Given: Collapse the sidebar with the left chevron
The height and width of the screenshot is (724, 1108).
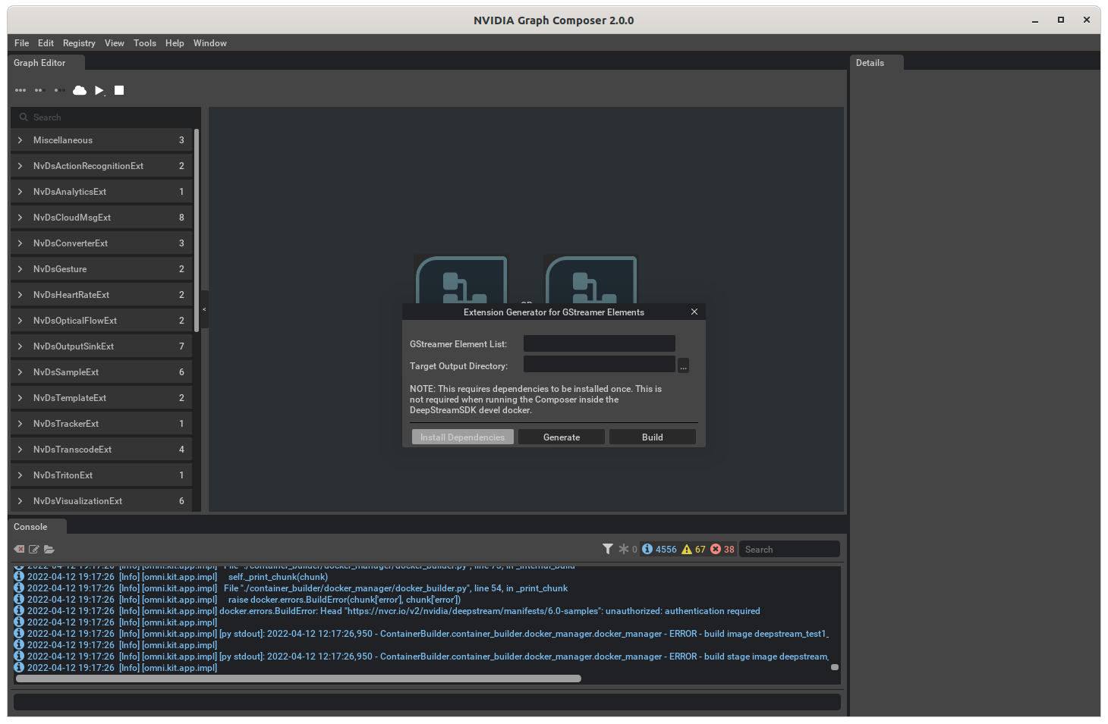Looking at the screenshot, I should click(203, 309).
